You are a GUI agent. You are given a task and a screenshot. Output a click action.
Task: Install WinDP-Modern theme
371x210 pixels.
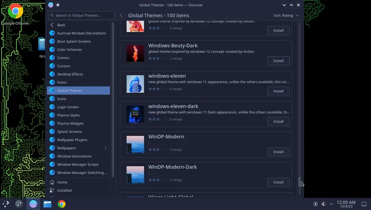pos(278,152)
